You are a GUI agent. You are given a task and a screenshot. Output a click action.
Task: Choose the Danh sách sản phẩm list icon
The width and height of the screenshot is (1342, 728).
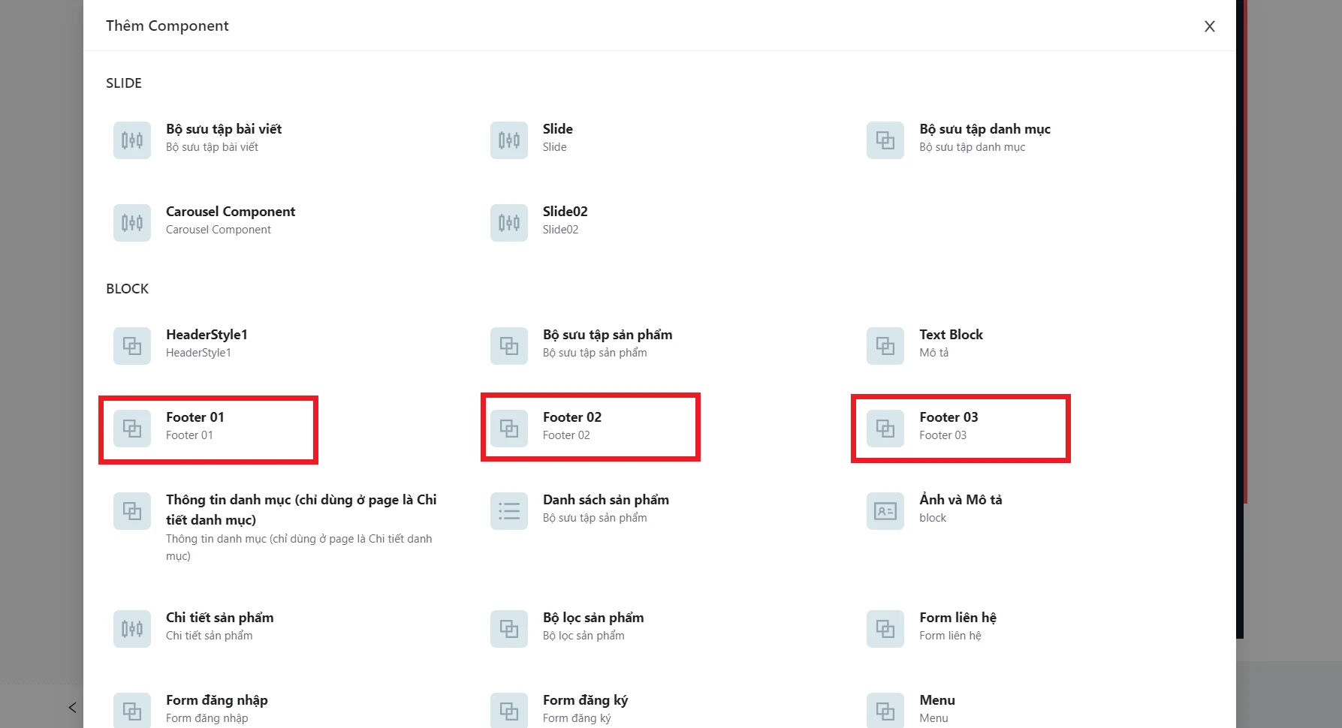[508, 511]
